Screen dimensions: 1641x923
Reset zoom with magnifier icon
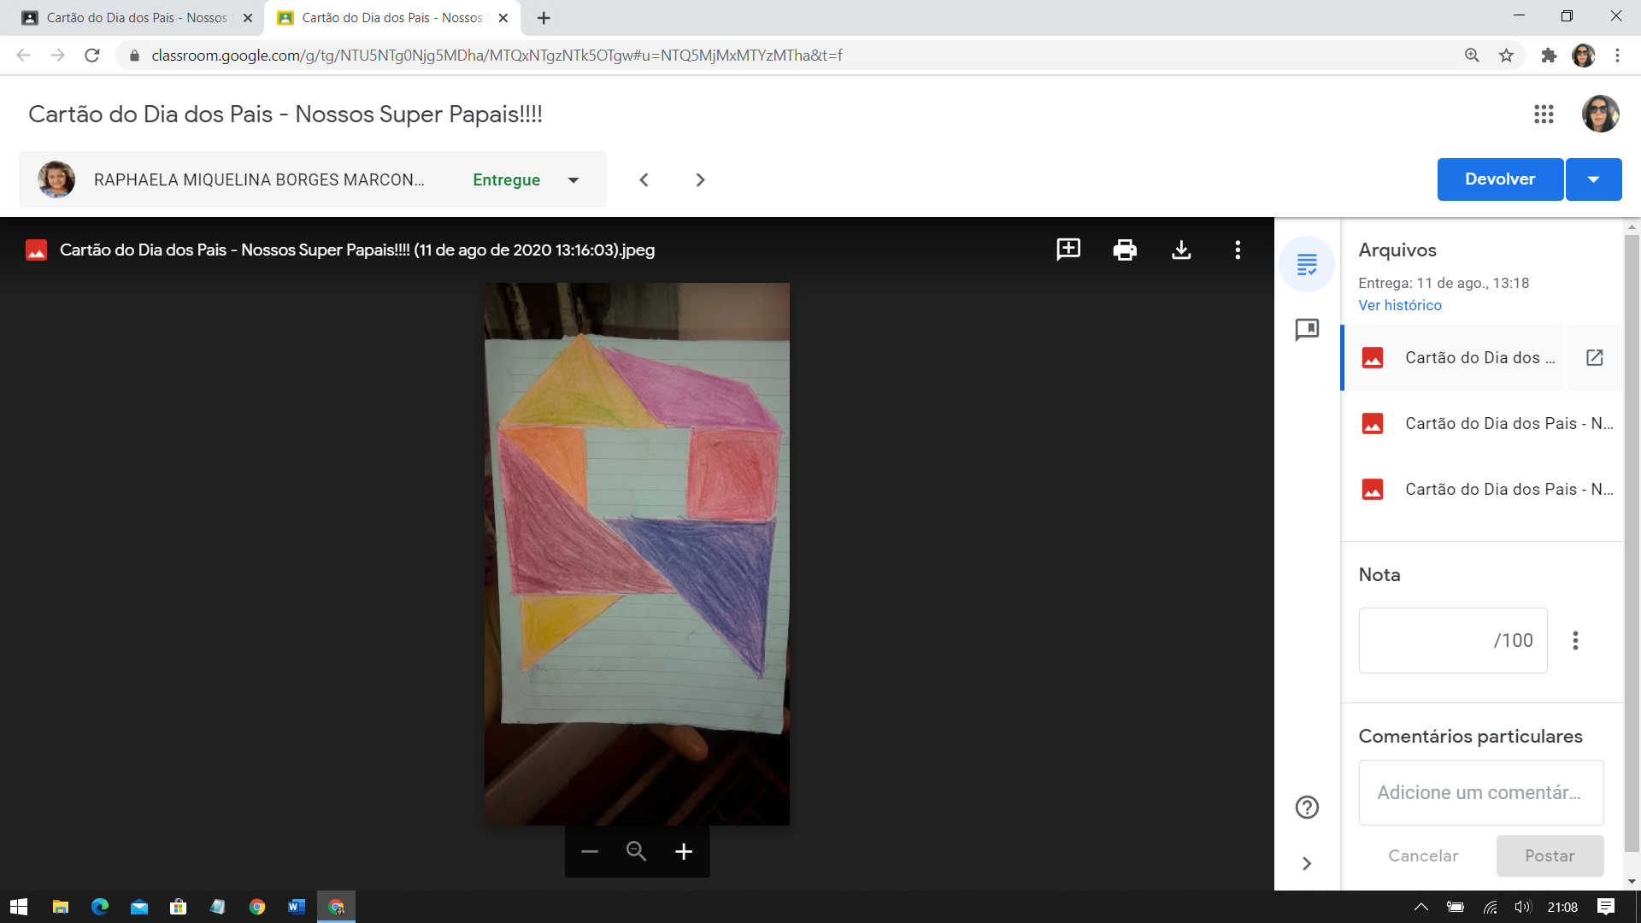point(636,851)
